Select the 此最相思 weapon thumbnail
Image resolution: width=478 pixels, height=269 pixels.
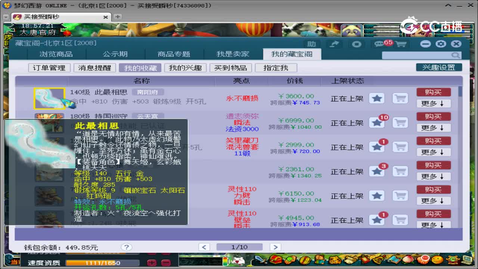click(x=49, y=99)
